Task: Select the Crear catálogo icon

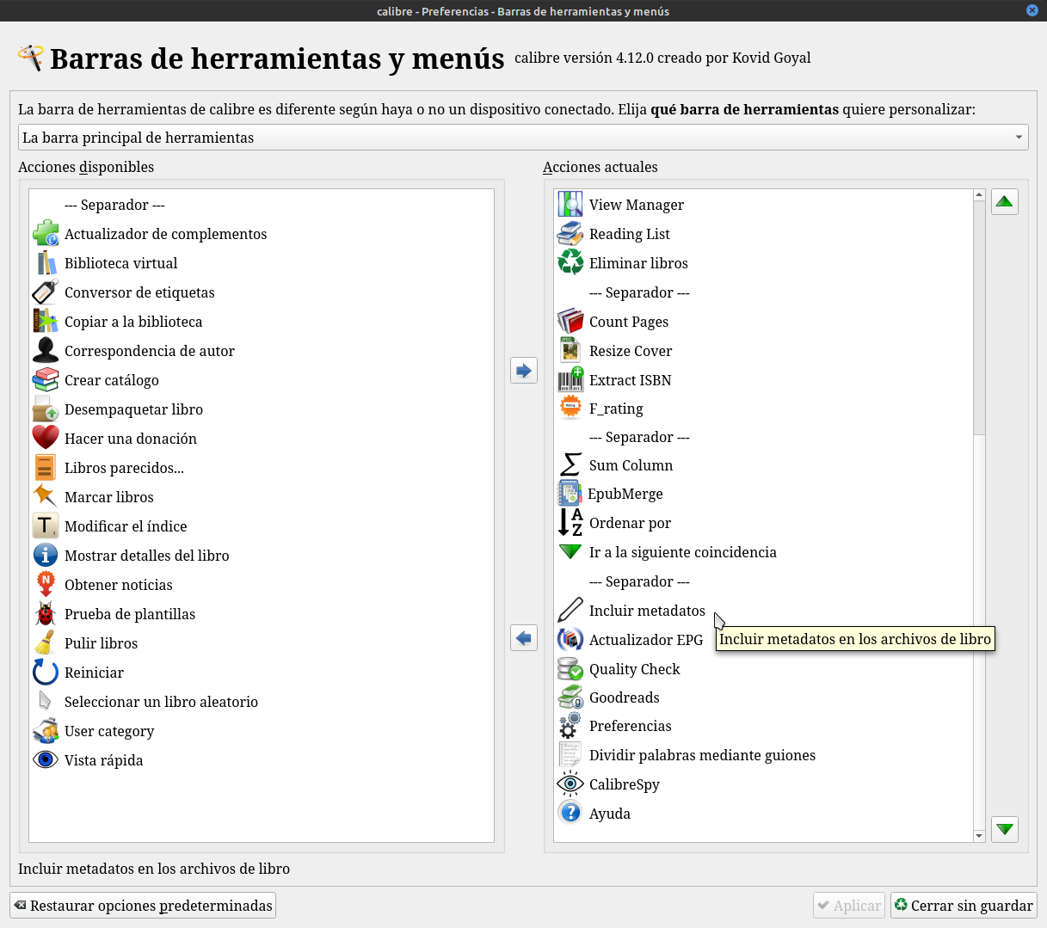Action: pyautogui.click(x=46, y=380)
